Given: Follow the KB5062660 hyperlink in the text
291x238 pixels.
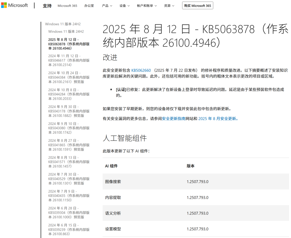Looking at the screenshot, I should tap(141, 70).
